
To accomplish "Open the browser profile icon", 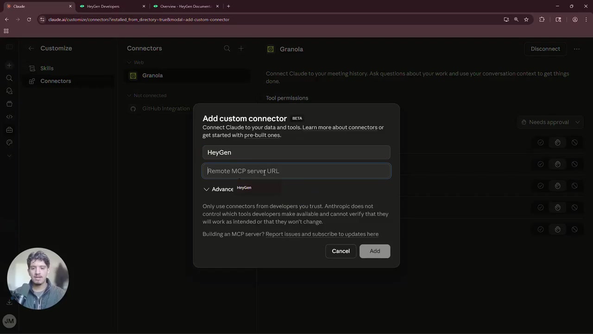I will click(x=575, y=19).
